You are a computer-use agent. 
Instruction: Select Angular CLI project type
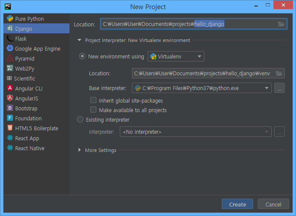(x=36, y=88)
